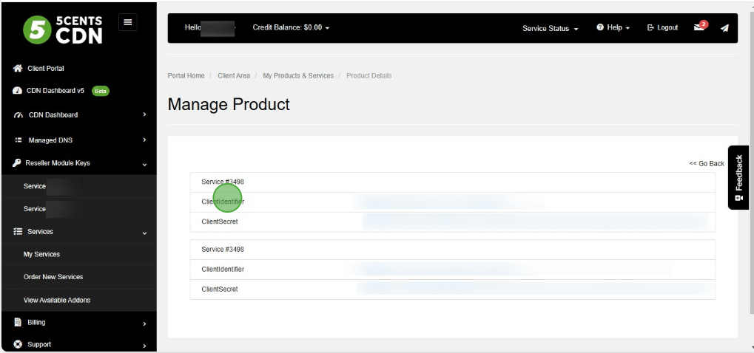Viewport: 754px width, 353px height.
Task: Open the Credit Balance dropdown
Action: (x=291, y=27)
